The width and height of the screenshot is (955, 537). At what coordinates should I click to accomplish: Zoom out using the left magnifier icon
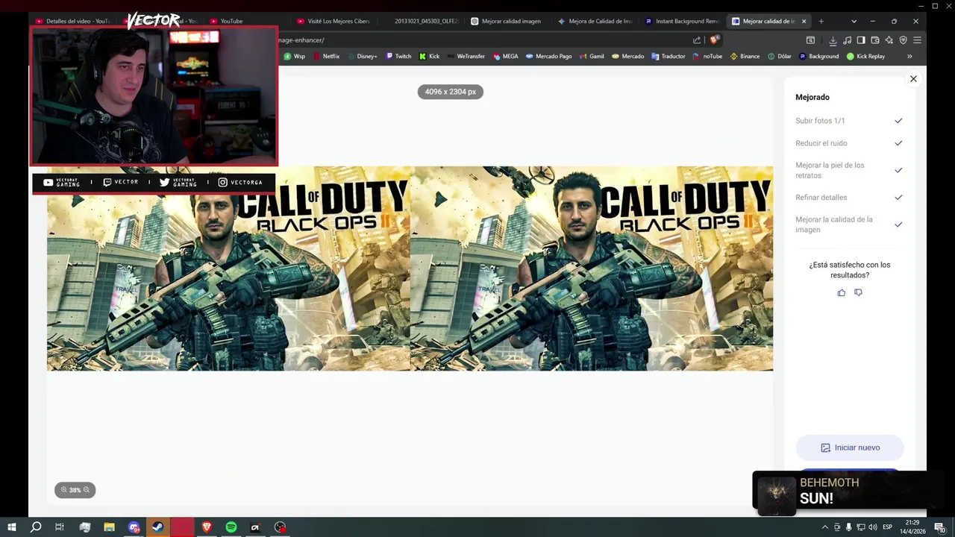pos(64,490)
